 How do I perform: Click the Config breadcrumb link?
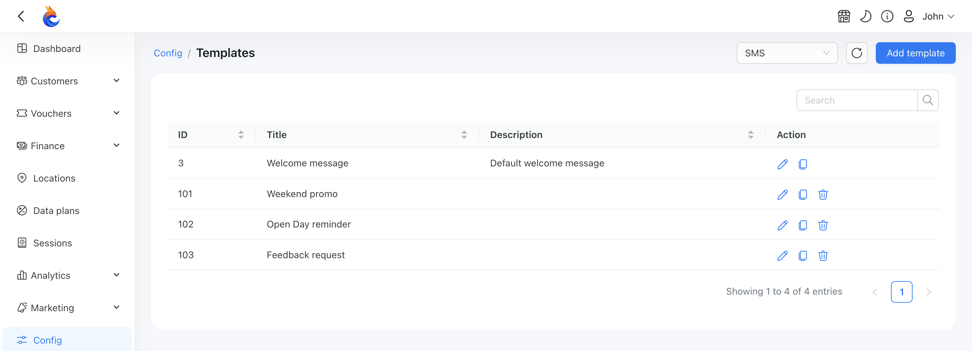tap(168, 53)
